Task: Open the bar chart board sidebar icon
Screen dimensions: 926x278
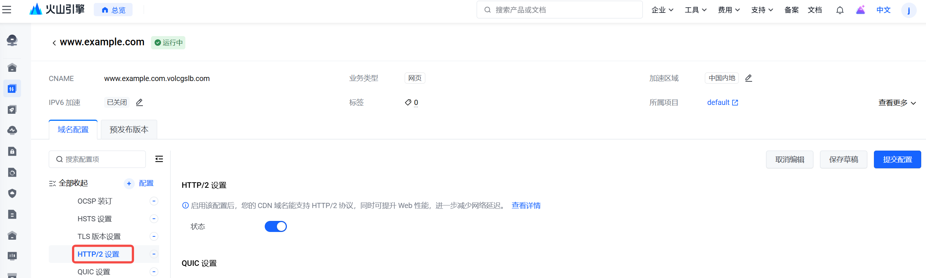Action: 12,256
